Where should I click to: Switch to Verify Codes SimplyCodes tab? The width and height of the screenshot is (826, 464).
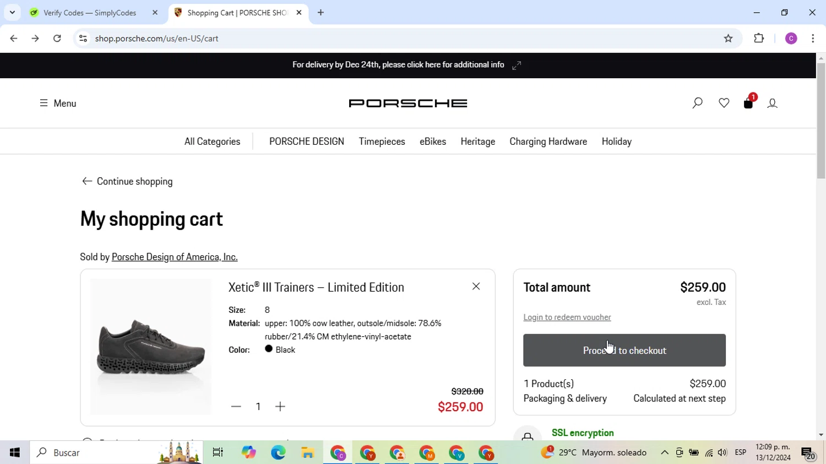click(90, 13)
